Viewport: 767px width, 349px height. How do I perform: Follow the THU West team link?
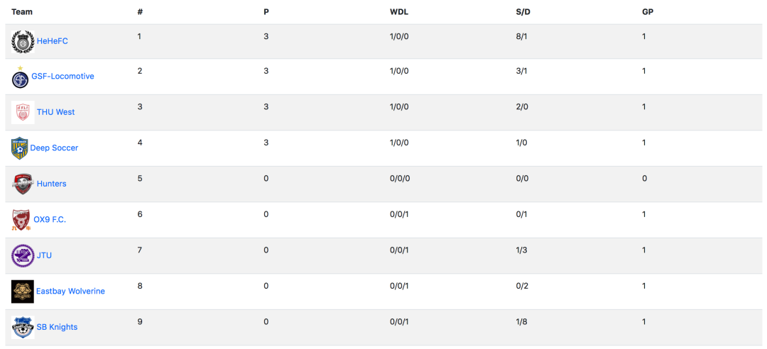tap(56, 112)
